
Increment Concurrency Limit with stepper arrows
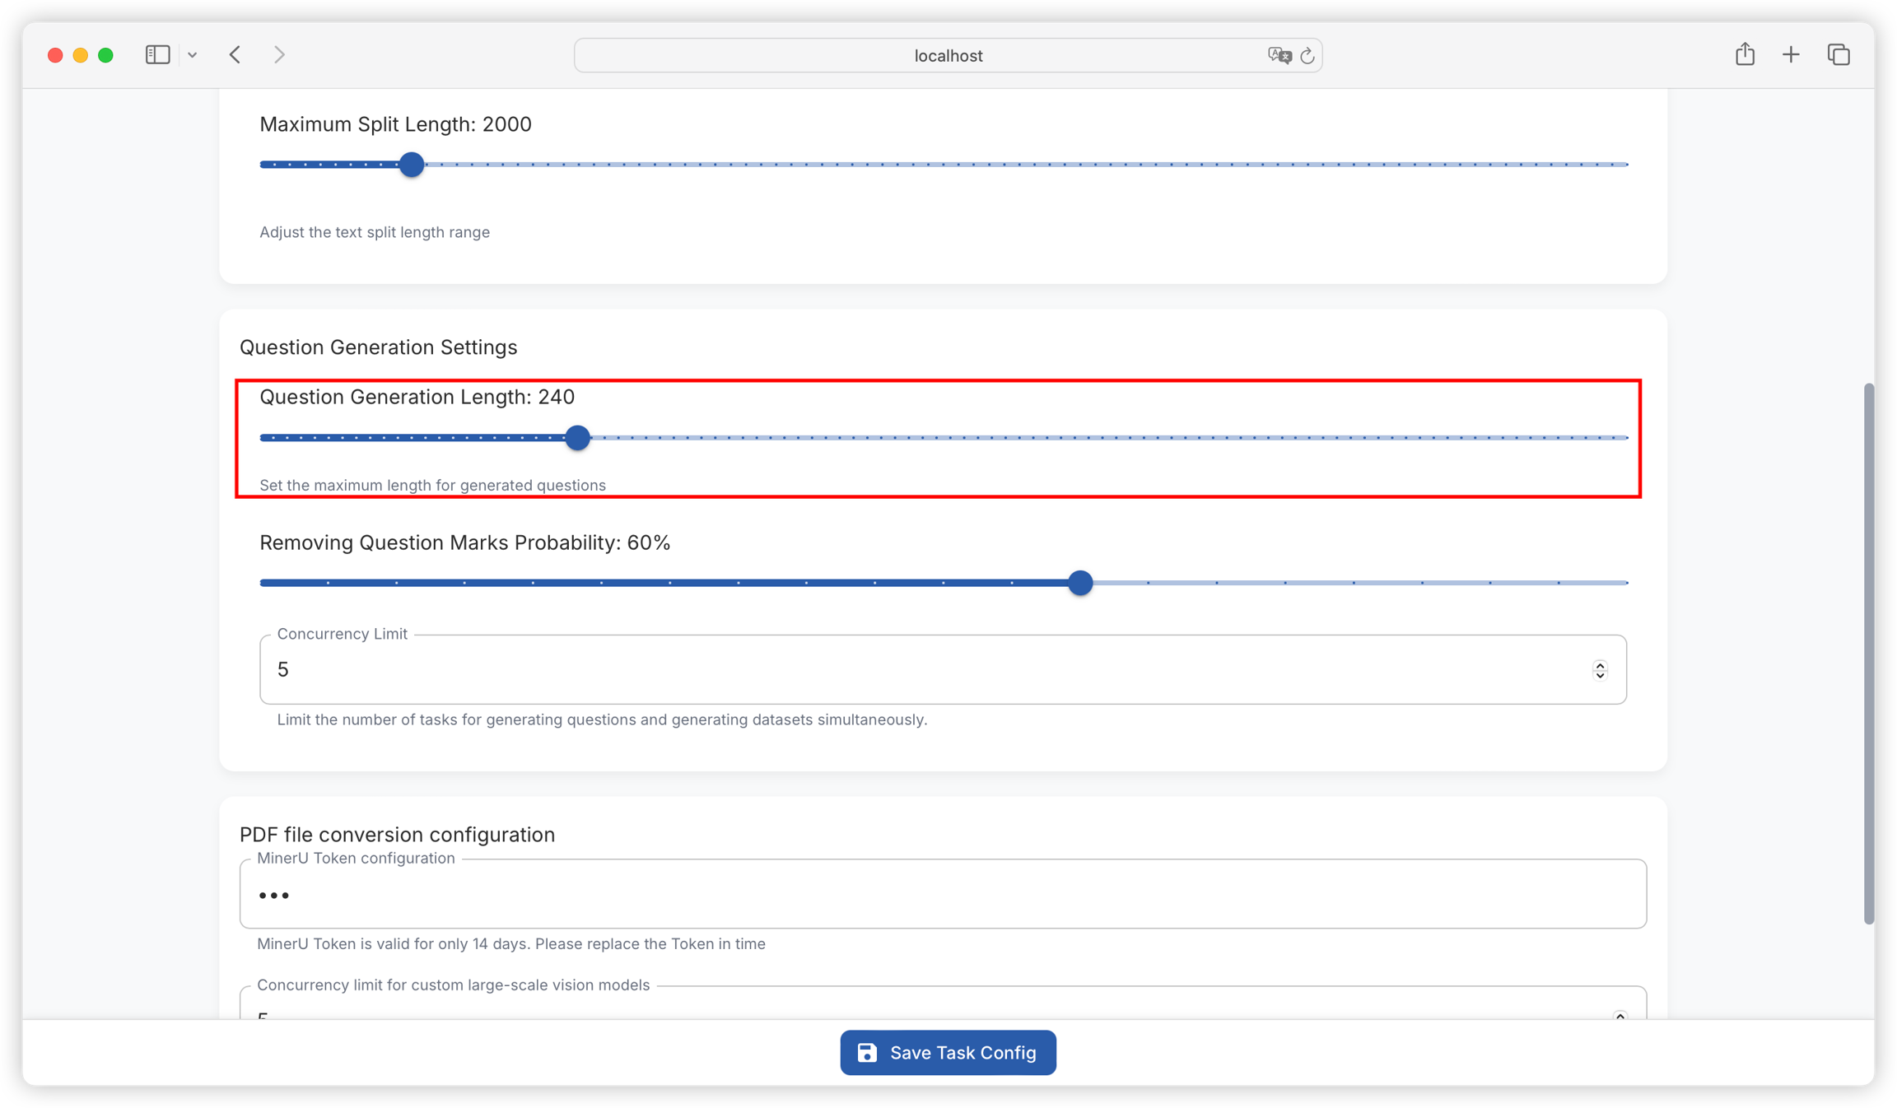pyautogui.click(x=1600, y=665)
